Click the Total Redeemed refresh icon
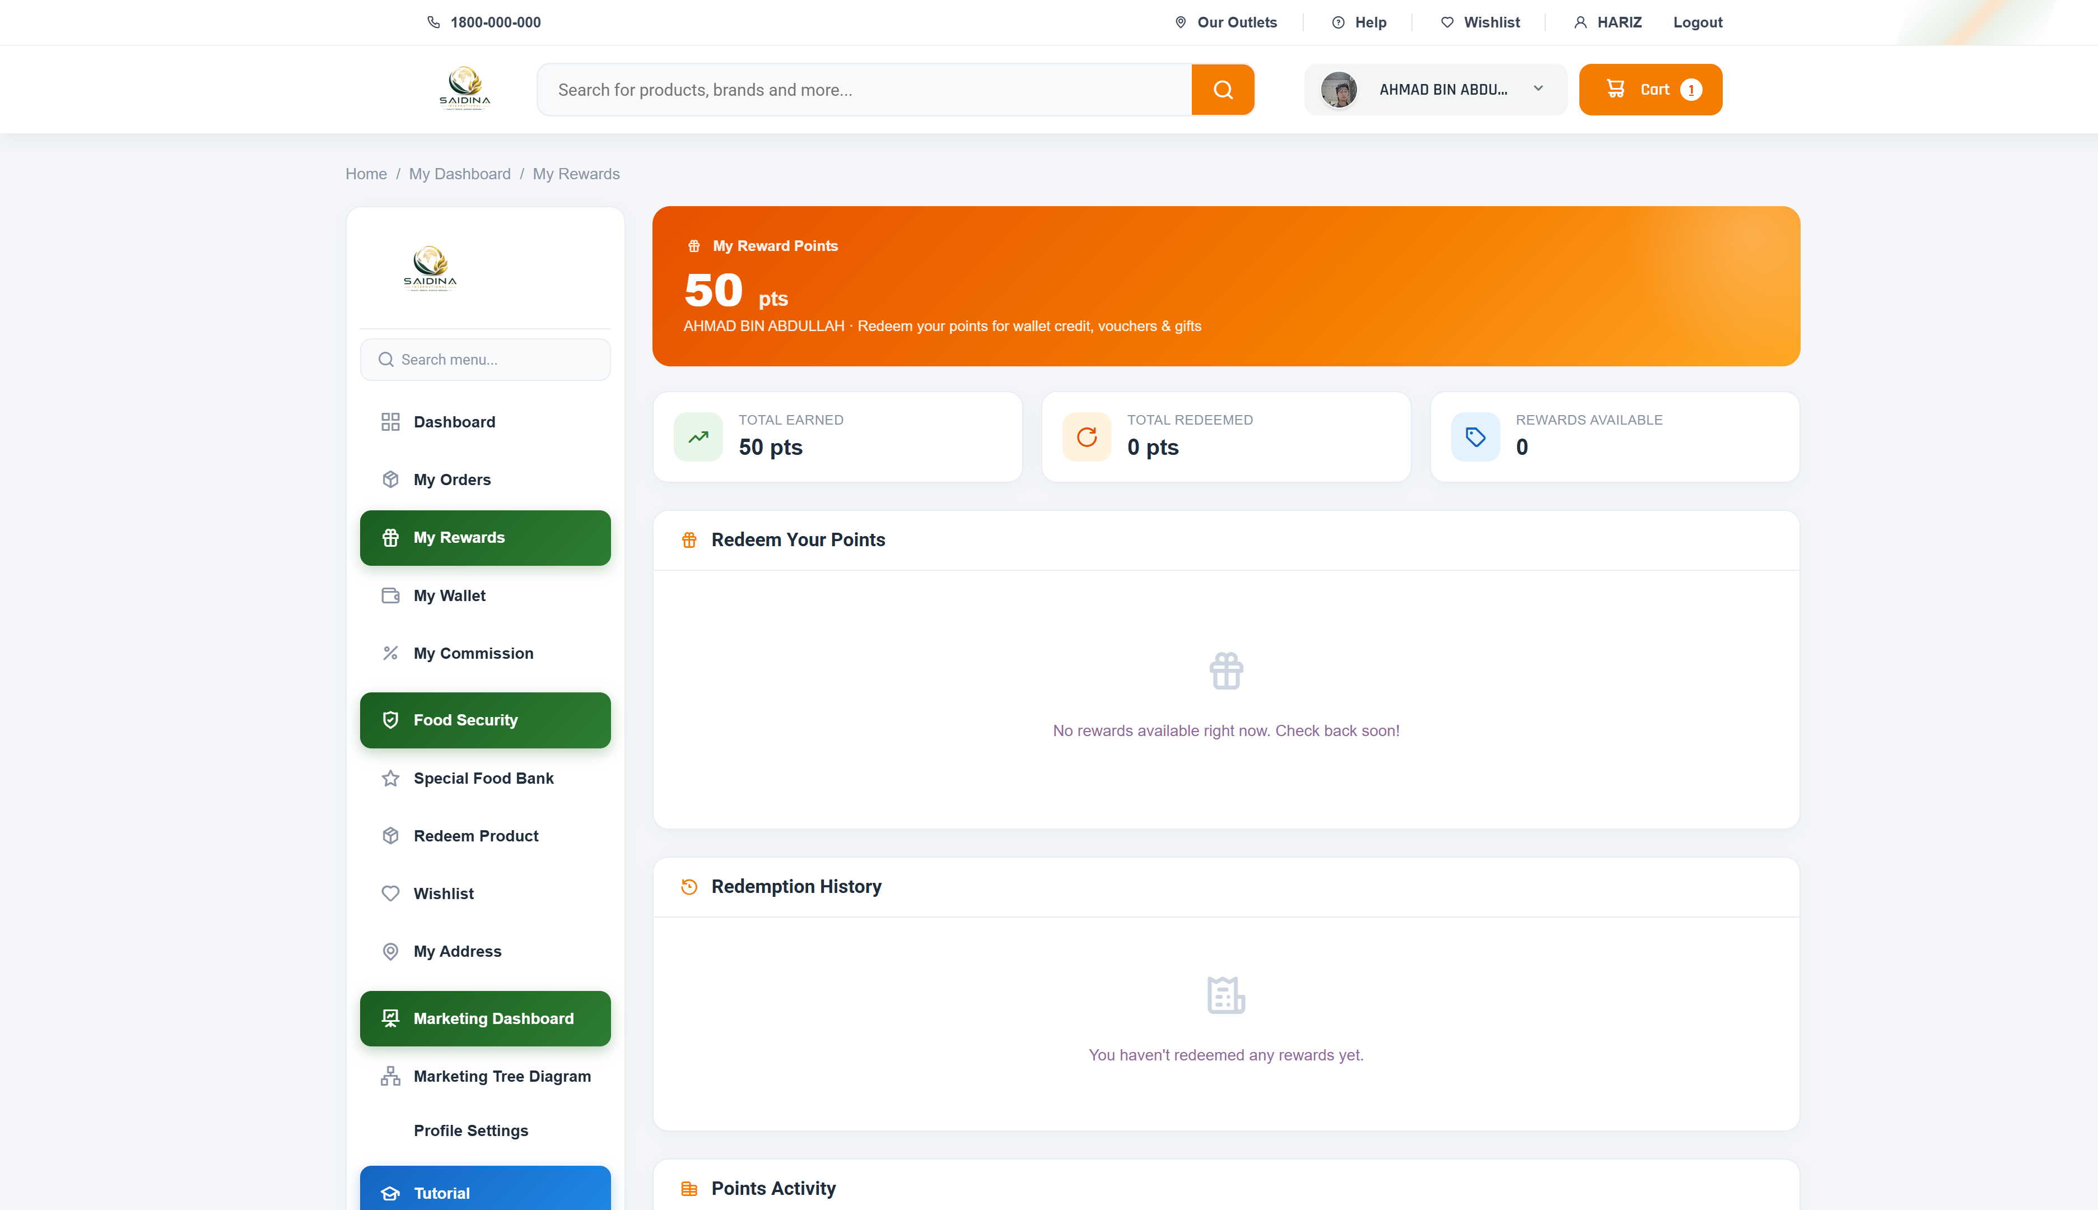The image size is (2098, 1210). [1087, 437]
